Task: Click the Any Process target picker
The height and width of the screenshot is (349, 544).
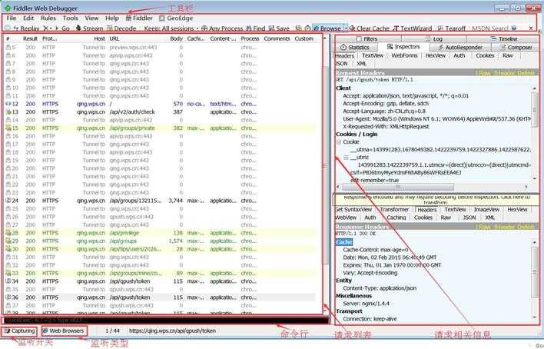Action: point(222,28)
